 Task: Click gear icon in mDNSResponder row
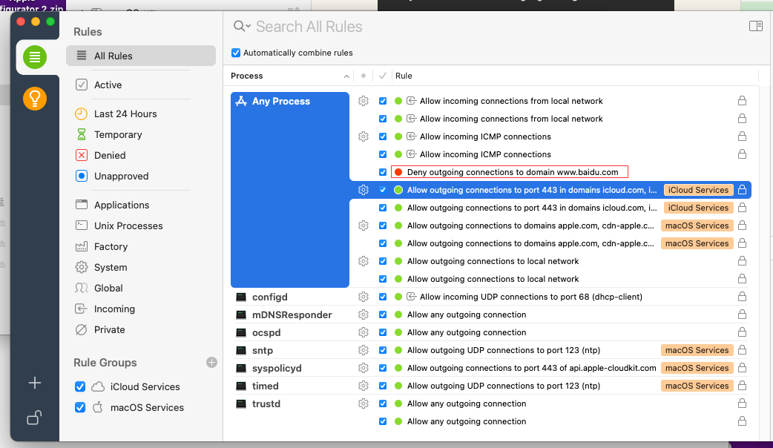[364, 314]
